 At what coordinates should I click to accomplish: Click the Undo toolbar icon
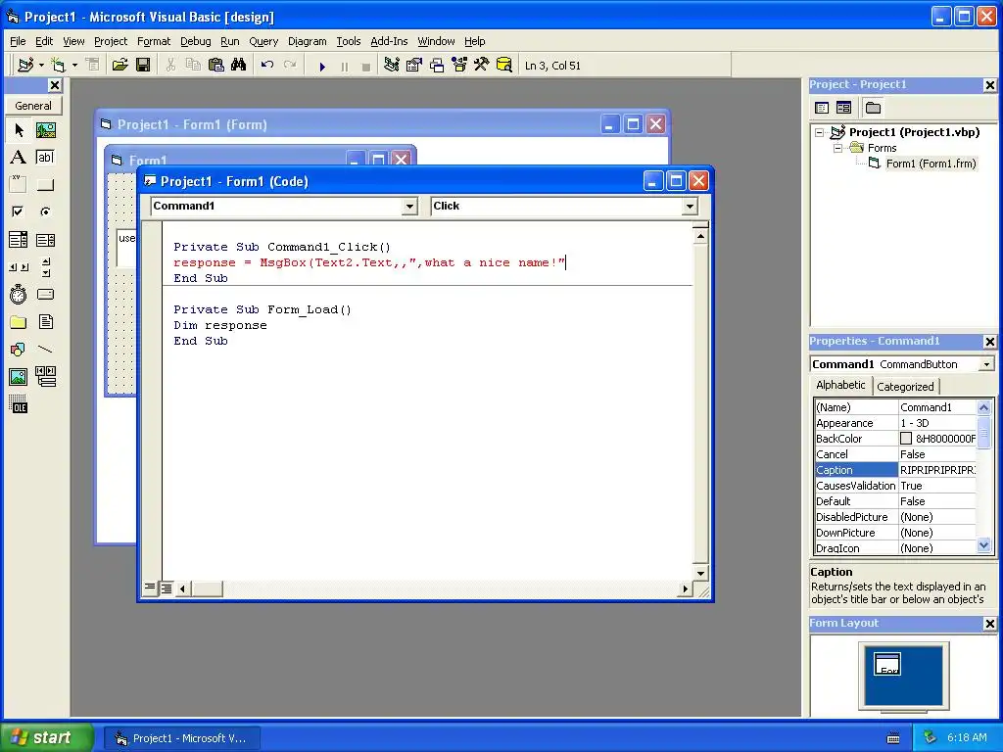(x=267, y=66)
